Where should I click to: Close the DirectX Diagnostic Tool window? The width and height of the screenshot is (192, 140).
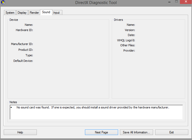(x=186, y=2)
